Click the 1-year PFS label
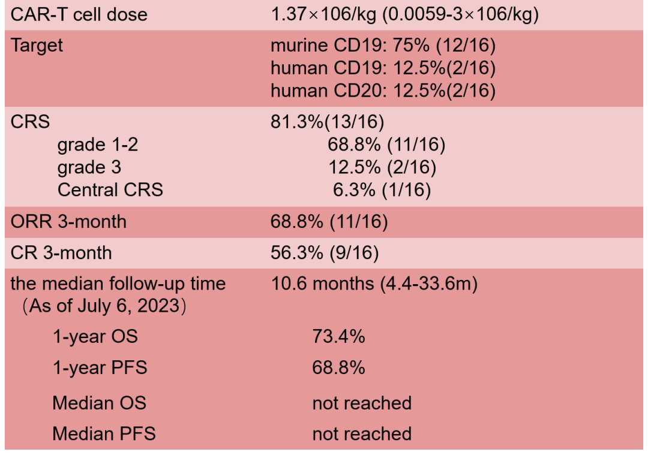 tap(100, 367)
